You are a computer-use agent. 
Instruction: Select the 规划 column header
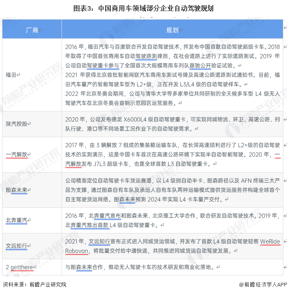tap(172, 29)
